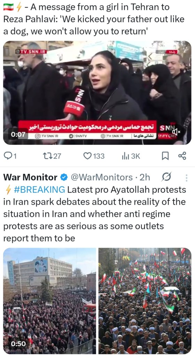Open the @WarMonitors handle profile
Viewport: 195px width, 358px height.
point(102,177)
